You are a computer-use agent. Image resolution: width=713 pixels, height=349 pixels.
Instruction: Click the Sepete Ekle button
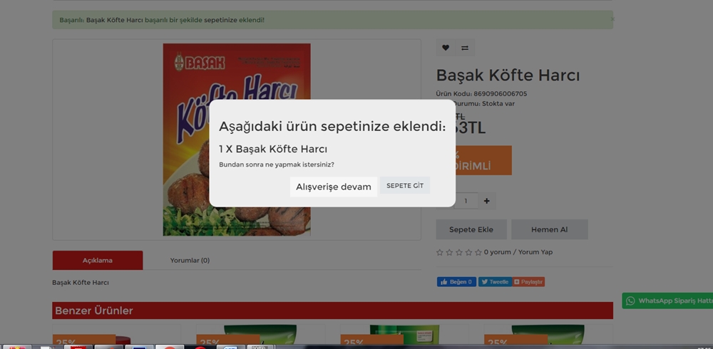click(x=471, y=229)
